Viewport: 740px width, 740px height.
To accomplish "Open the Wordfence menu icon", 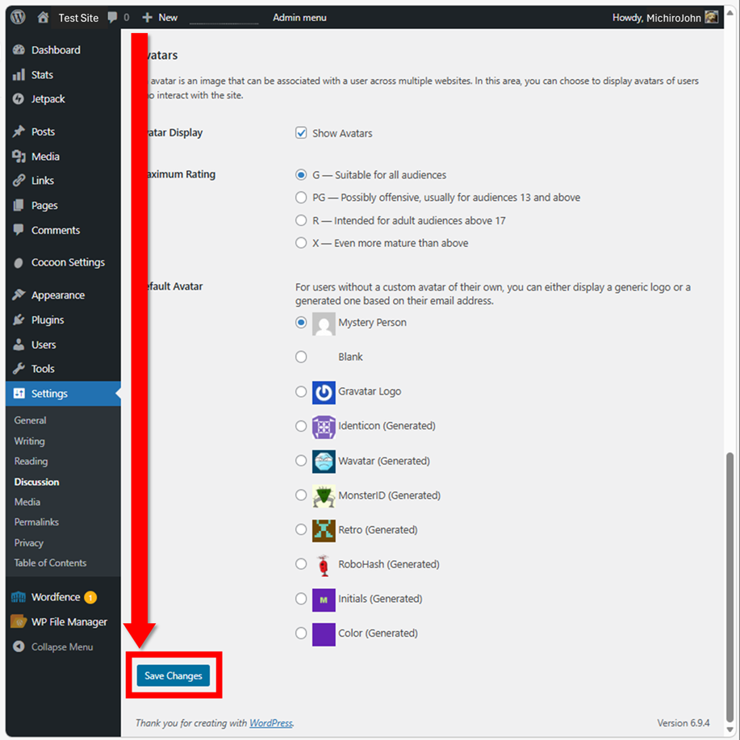I will [19, 598].
